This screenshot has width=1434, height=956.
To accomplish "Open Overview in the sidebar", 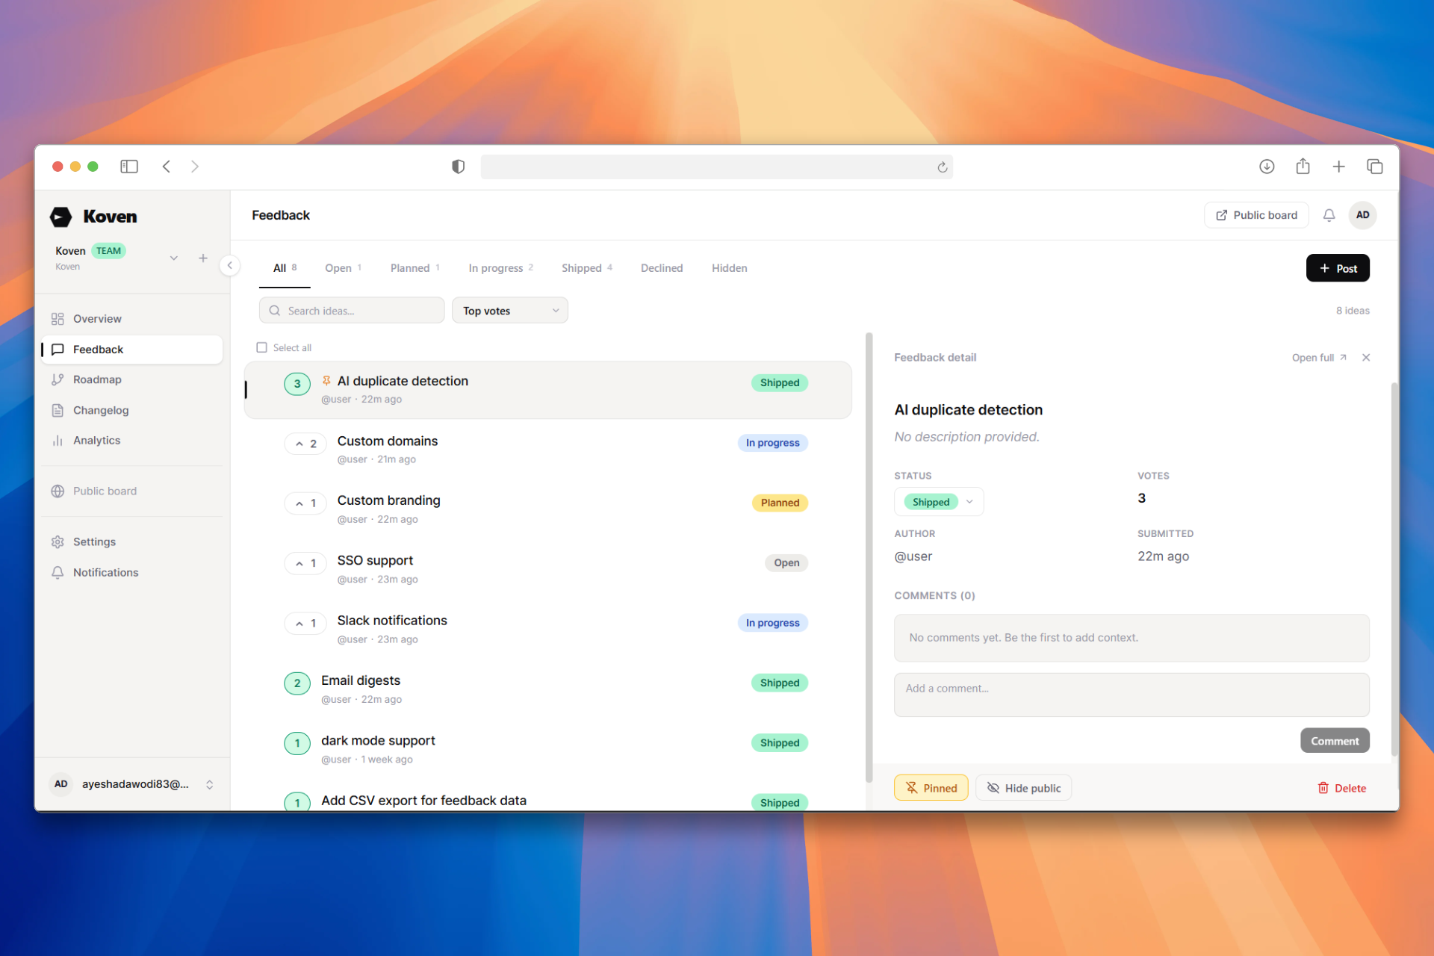I will coord(133,319).
